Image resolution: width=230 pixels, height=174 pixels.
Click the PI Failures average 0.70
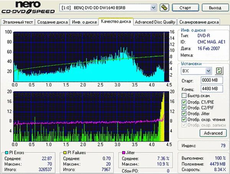(107, 158)
